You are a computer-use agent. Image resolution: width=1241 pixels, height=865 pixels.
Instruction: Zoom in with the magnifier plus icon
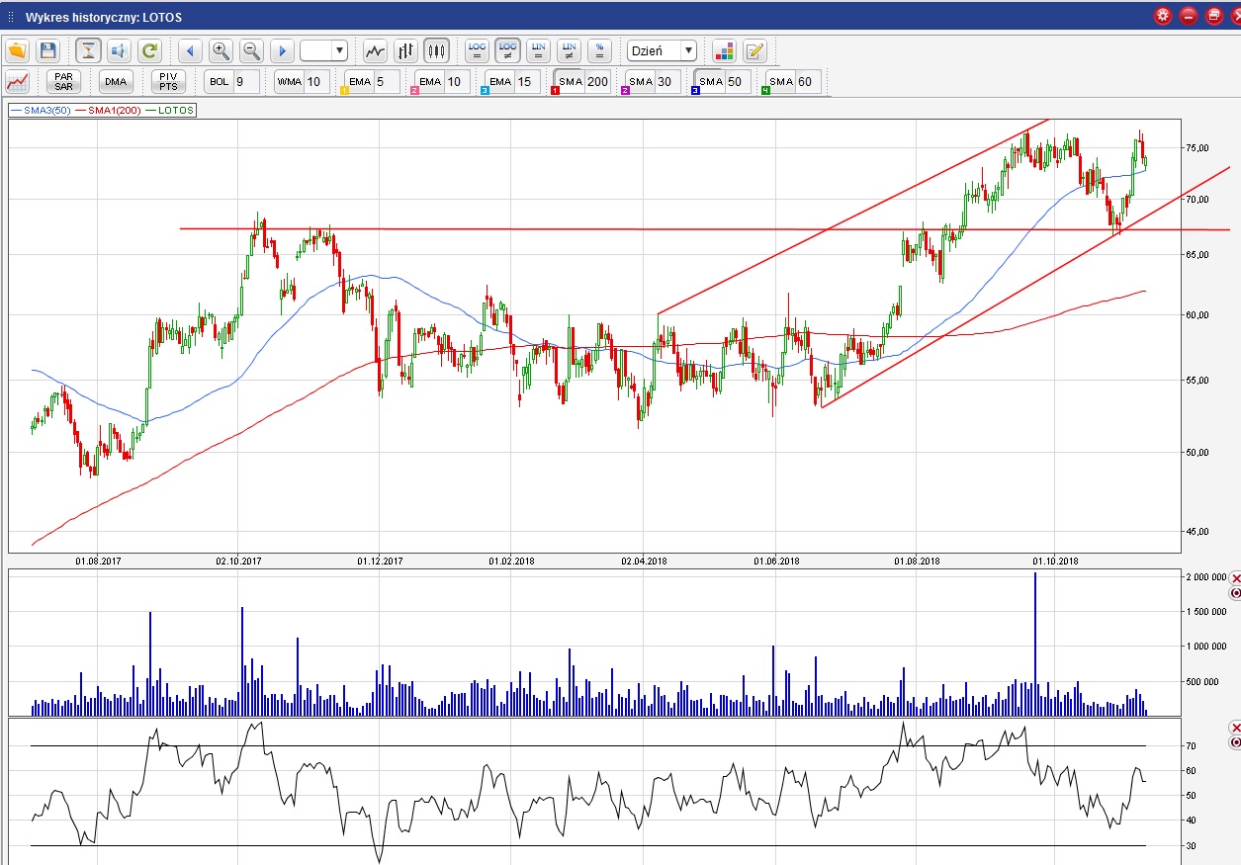click(221, 50)
